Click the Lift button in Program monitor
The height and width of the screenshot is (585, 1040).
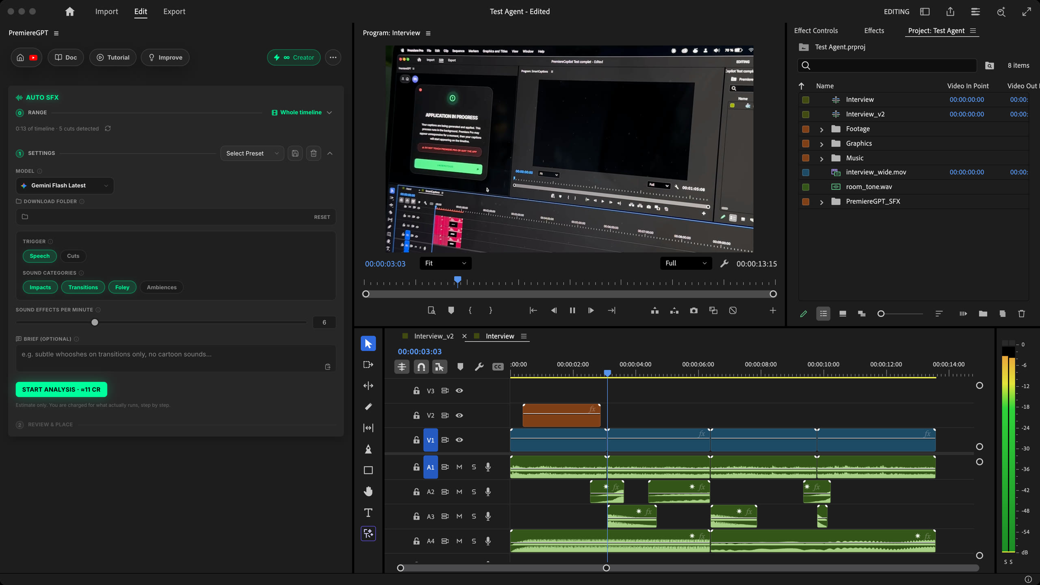click(x=654, y=310)
